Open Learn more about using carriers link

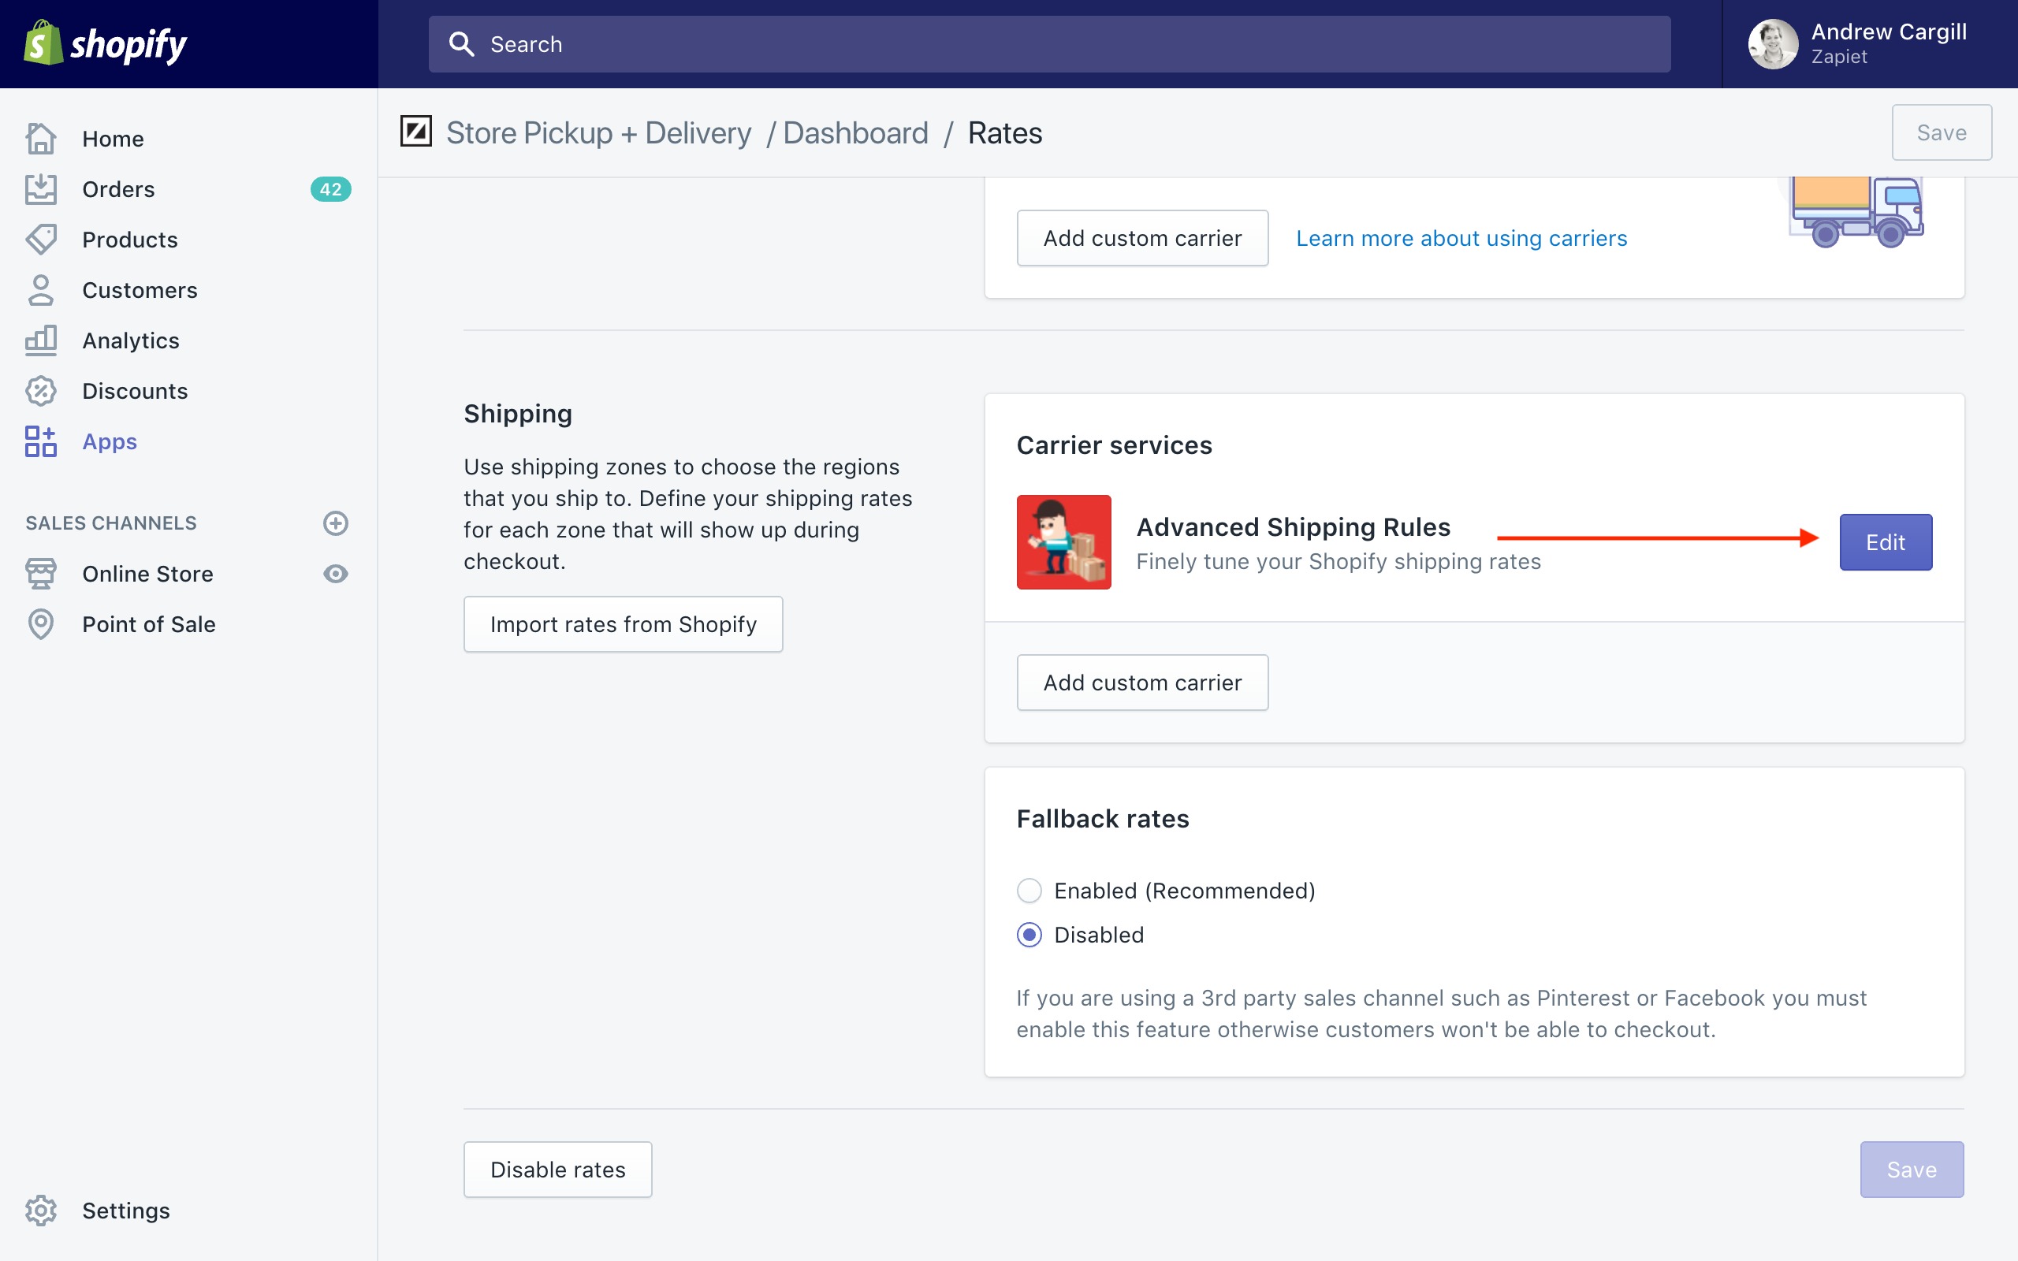click(1461, 238)
